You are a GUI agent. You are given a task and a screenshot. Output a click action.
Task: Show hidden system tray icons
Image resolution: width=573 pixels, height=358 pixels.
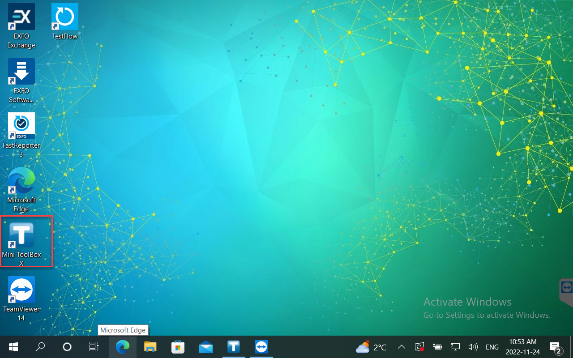[x=402, y=347]
